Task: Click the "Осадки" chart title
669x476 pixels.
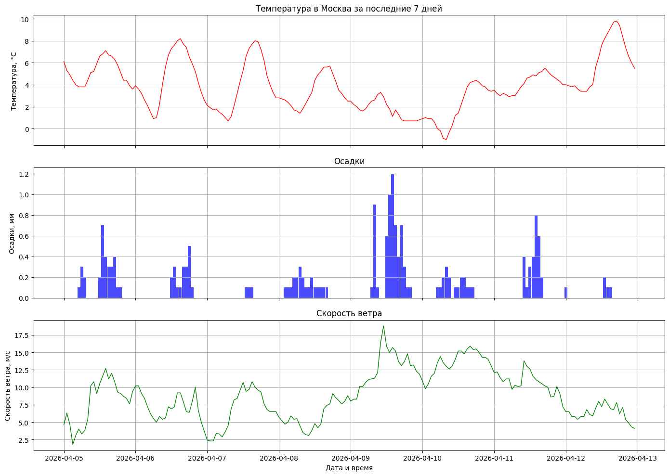Action: tap(349, 161)
